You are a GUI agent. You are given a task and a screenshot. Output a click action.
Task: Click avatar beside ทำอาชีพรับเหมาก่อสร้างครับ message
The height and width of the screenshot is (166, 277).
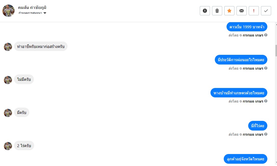[8, 47]
